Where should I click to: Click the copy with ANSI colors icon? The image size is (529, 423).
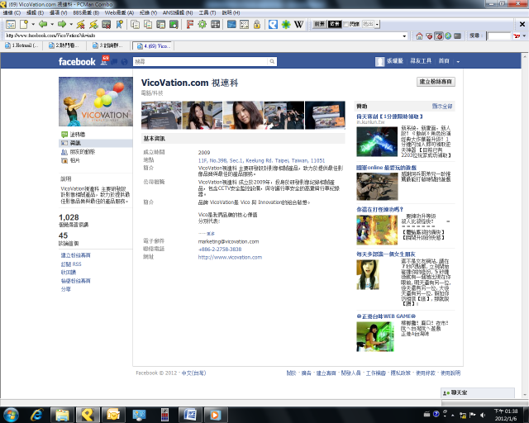pyautogui.click(x=148, y=24)
